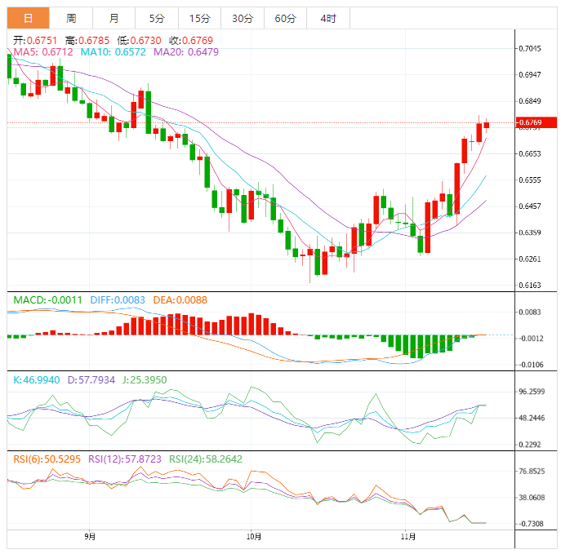
Task: Open the 15分 minute chart tab
Action: (x=199, y=18)
